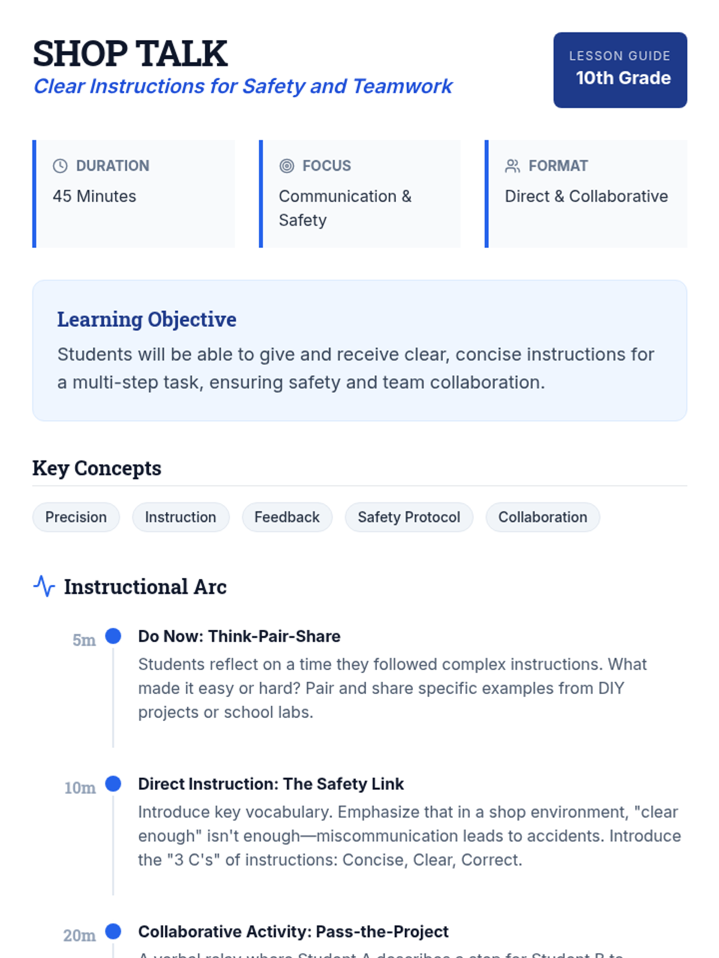Viewport: 719px width, 958px height.
Task: Click the target icon beside Focus
Action: (x=287, y=166)
